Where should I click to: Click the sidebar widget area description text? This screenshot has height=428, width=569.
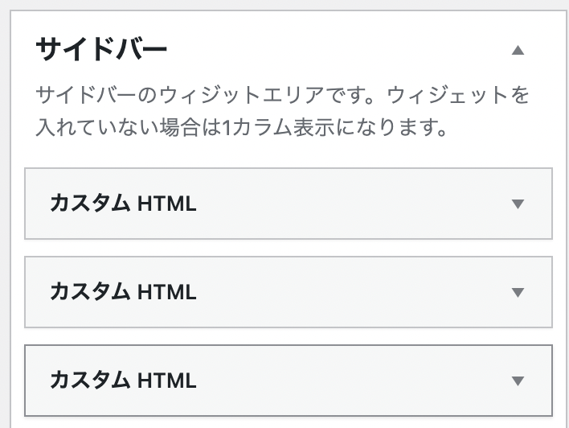(x=283, y=96)
